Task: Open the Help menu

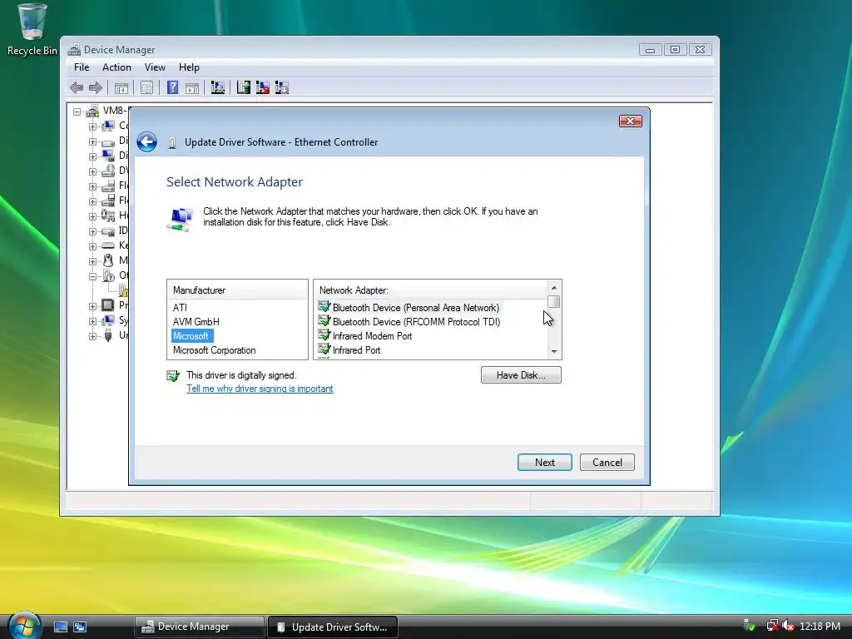Action: [189, 67]
